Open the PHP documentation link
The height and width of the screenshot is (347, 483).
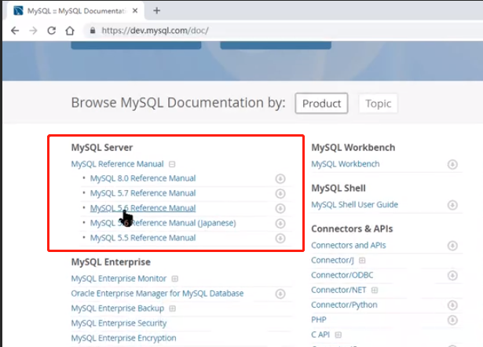pos(319,320)
